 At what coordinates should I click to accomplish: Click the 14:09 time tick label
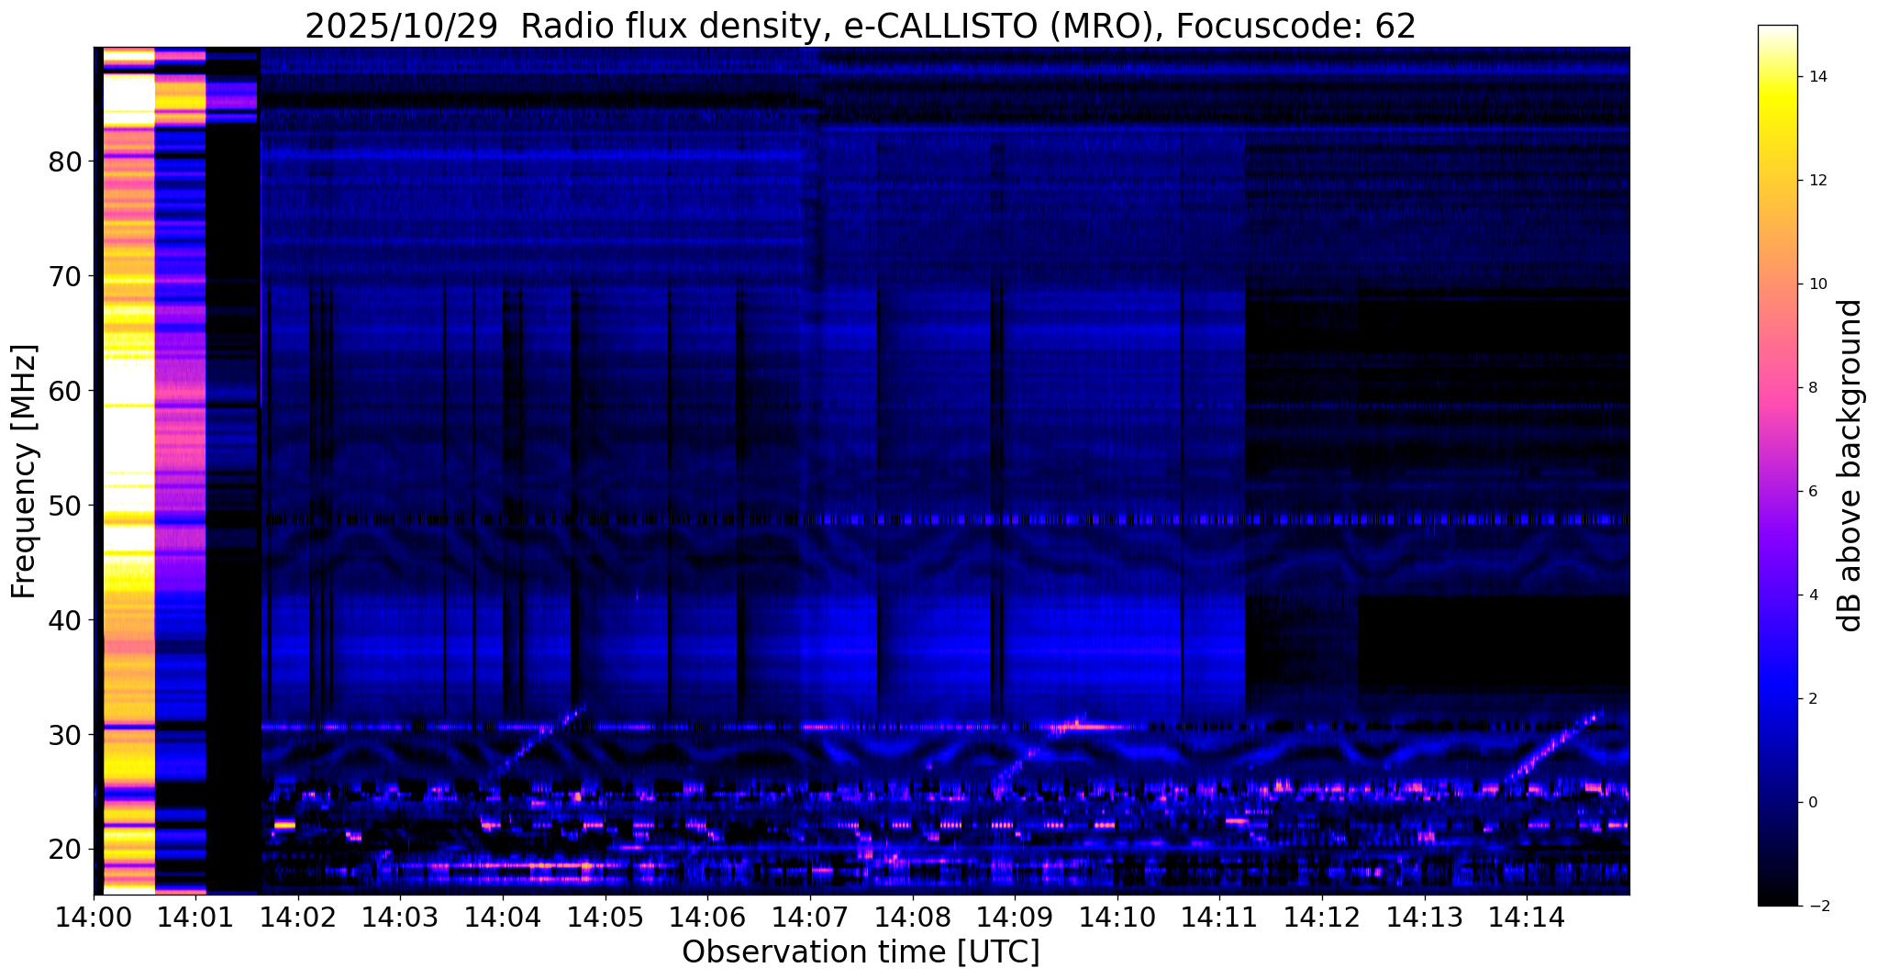click(1015, 917)
